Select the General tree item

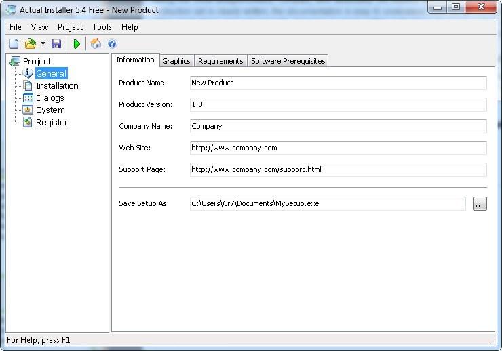coord(52,74)
